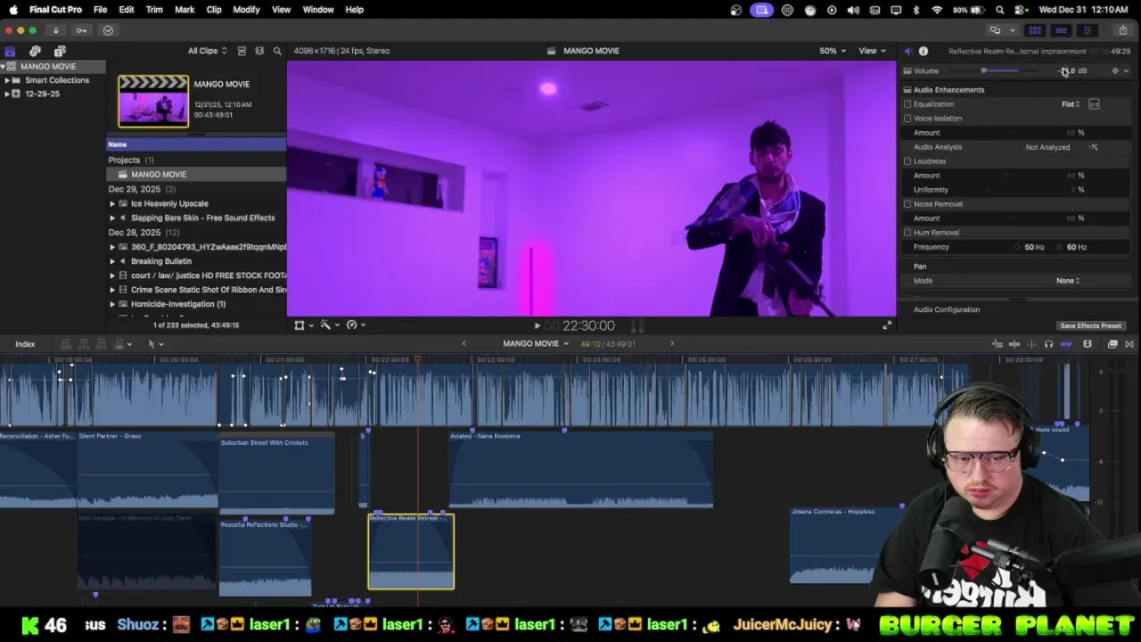Collapse the MANGO MOVIE library
The width and height of the screenshot is (1141, 642).
point(3,67)
